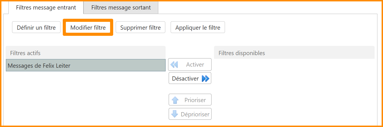This screenshot has height=127, width=383.
Task: Click the Activer button label
Action: pos(195,65)
